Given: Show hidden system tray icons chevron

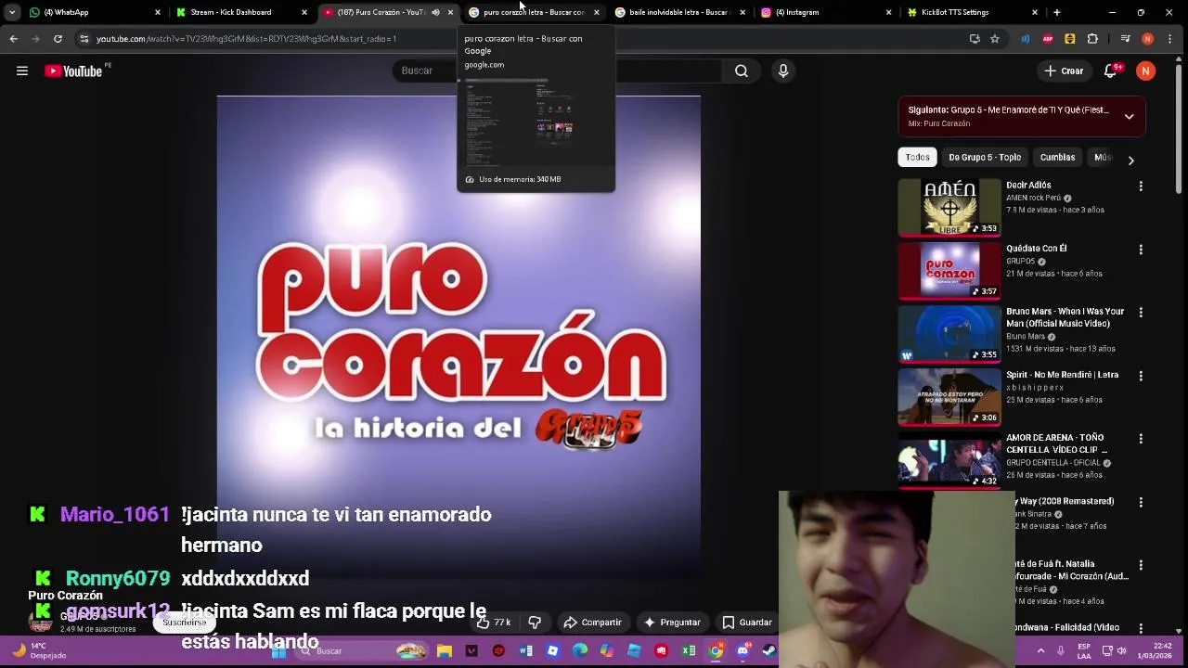Looking at the screenshot, I should click(x=1040, y=651).
